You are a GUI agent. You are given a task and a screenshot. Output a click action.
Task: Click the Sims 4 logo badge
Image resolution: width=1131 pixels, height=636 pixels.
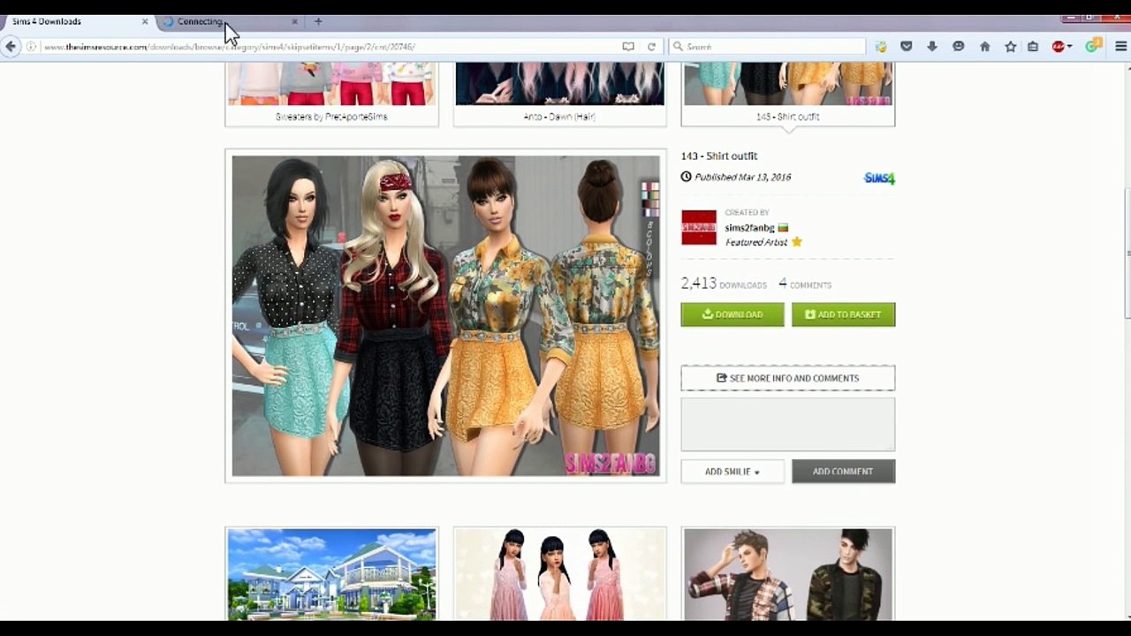coord(879,178)
